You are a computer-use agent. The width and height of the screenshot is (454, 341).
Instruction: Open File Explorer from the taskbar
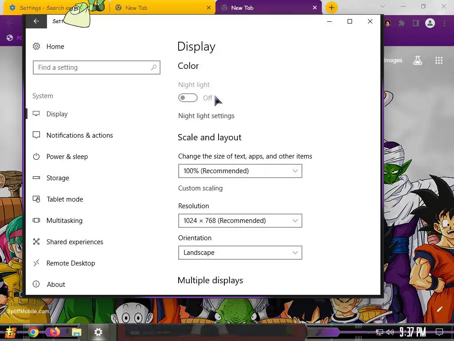pos(76,332)
